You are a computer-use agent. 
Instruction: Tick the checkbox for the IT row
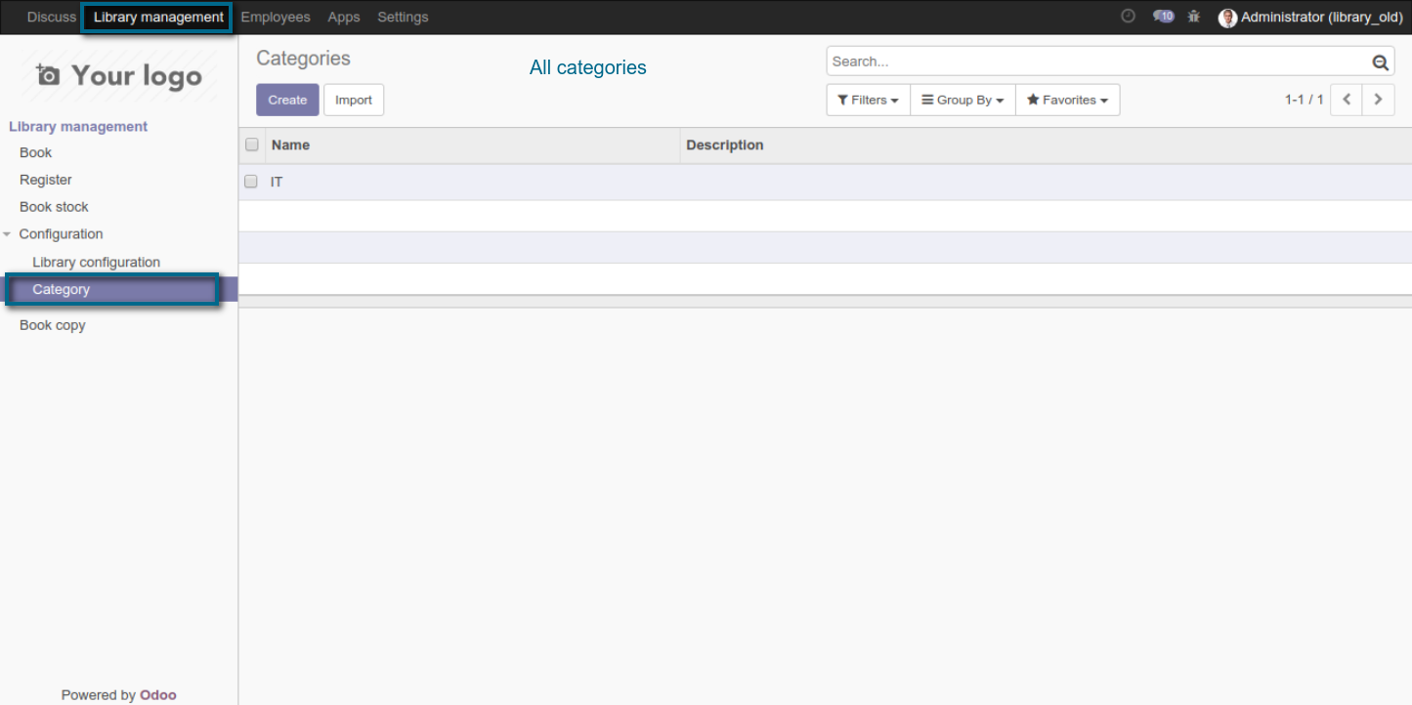click(251, 182)
